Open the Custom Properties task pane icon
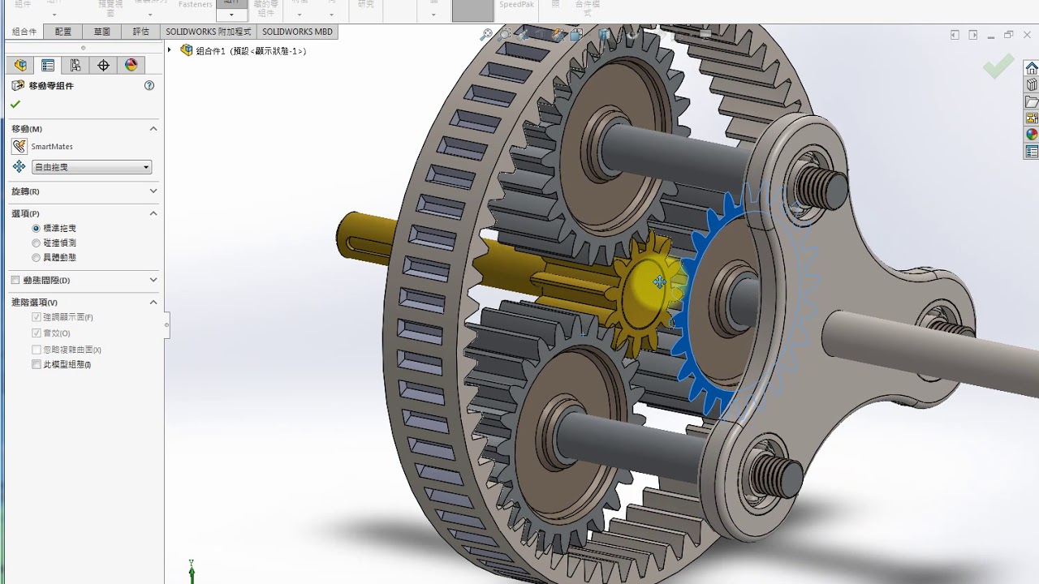 click(1032, 152)
